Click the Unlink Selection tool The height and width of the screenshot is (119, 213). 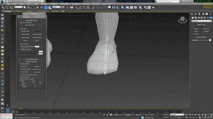point(7,8)
